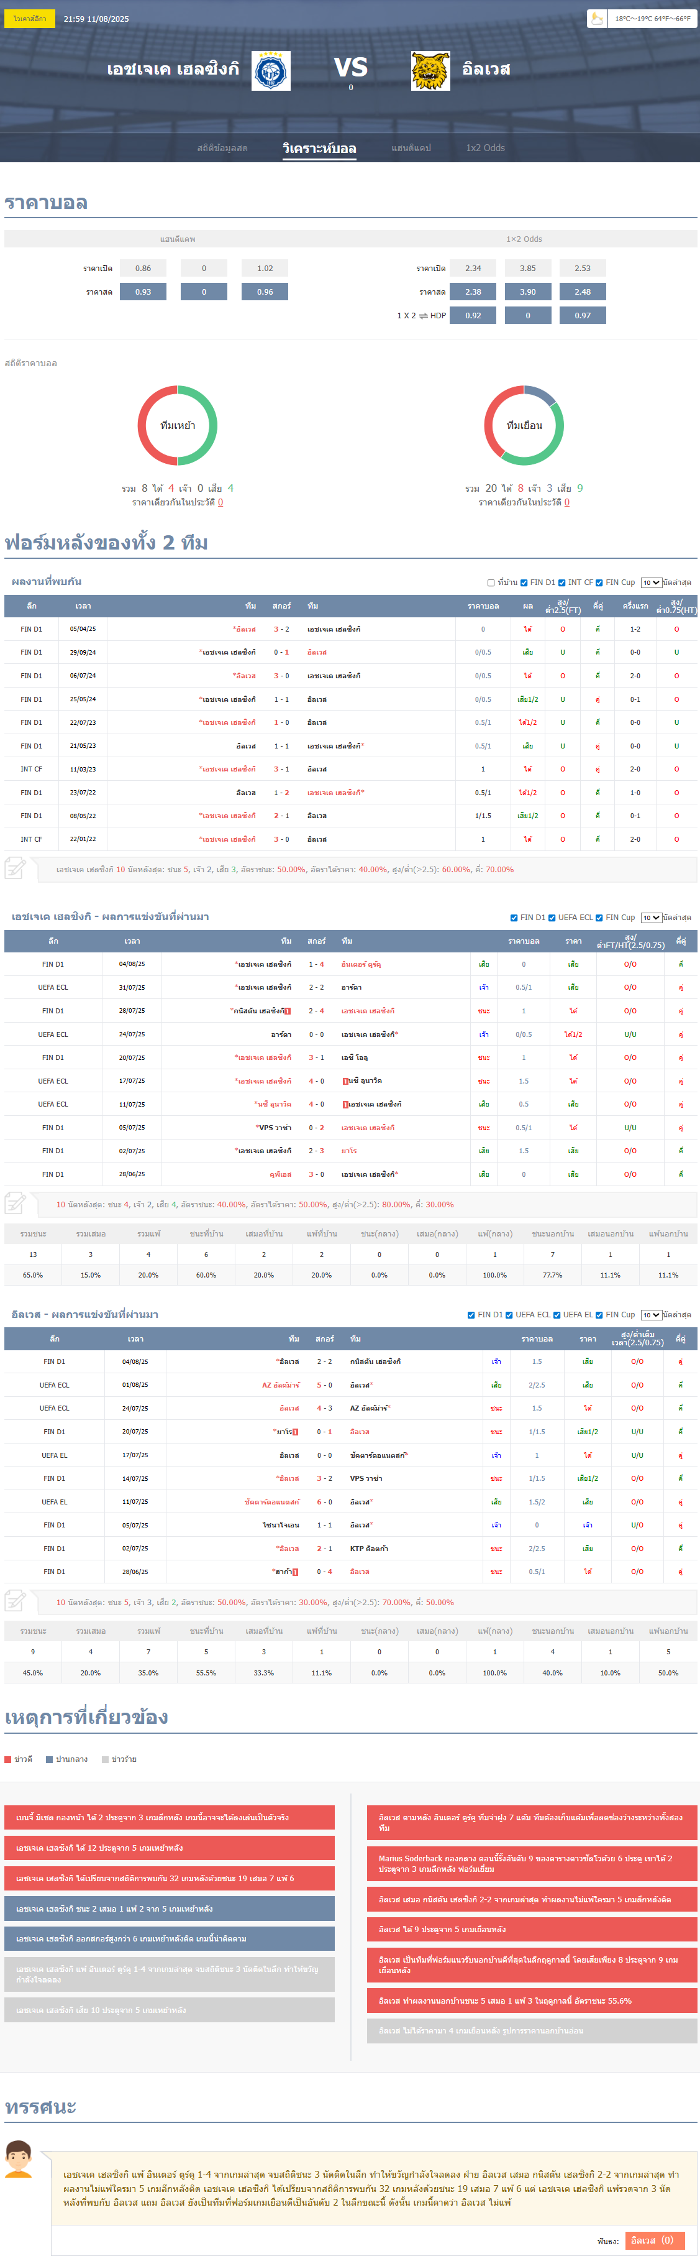700x2261 pixels.
Task: Open match count dropdown in HJK results section
Action: (651, 918)
